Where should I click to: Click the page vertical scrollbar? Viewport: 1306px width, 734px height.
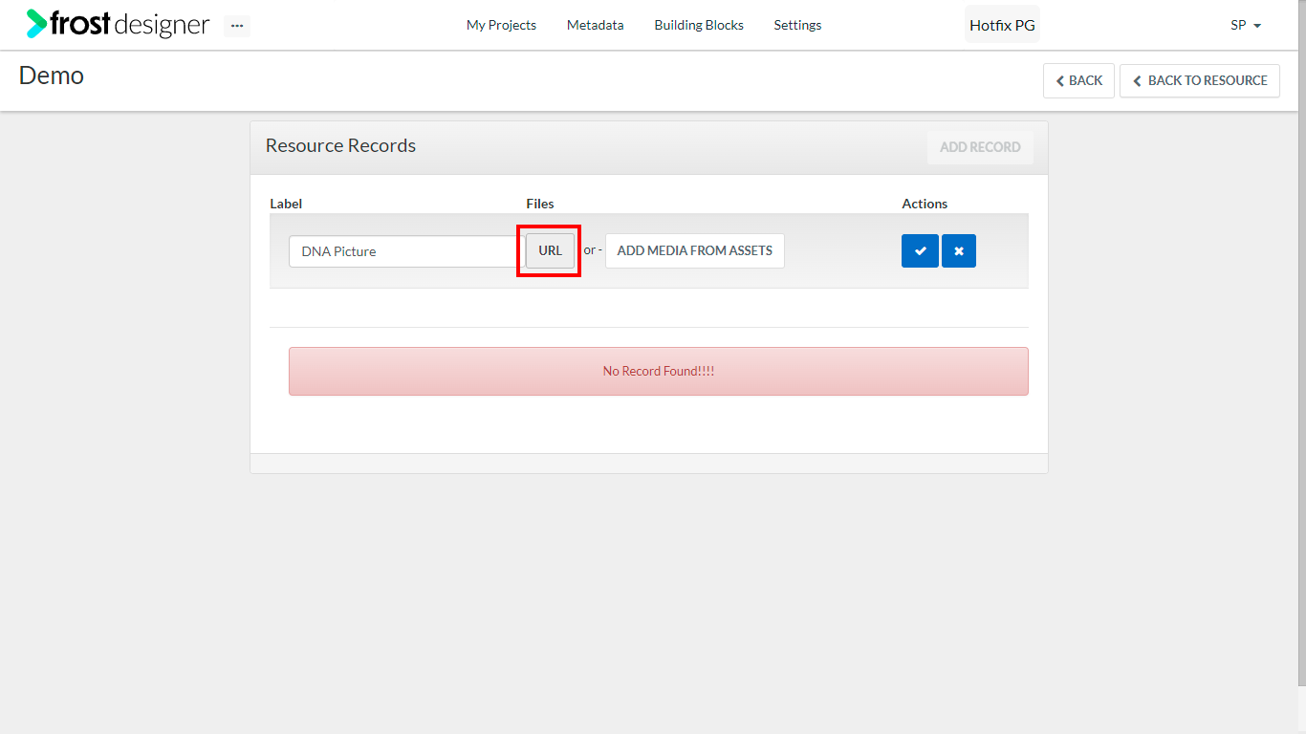point(1301,342)
